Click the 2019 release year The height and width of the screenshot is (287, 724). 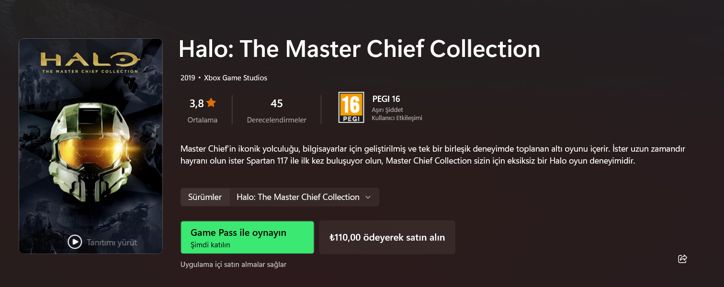tap(188, 77)
